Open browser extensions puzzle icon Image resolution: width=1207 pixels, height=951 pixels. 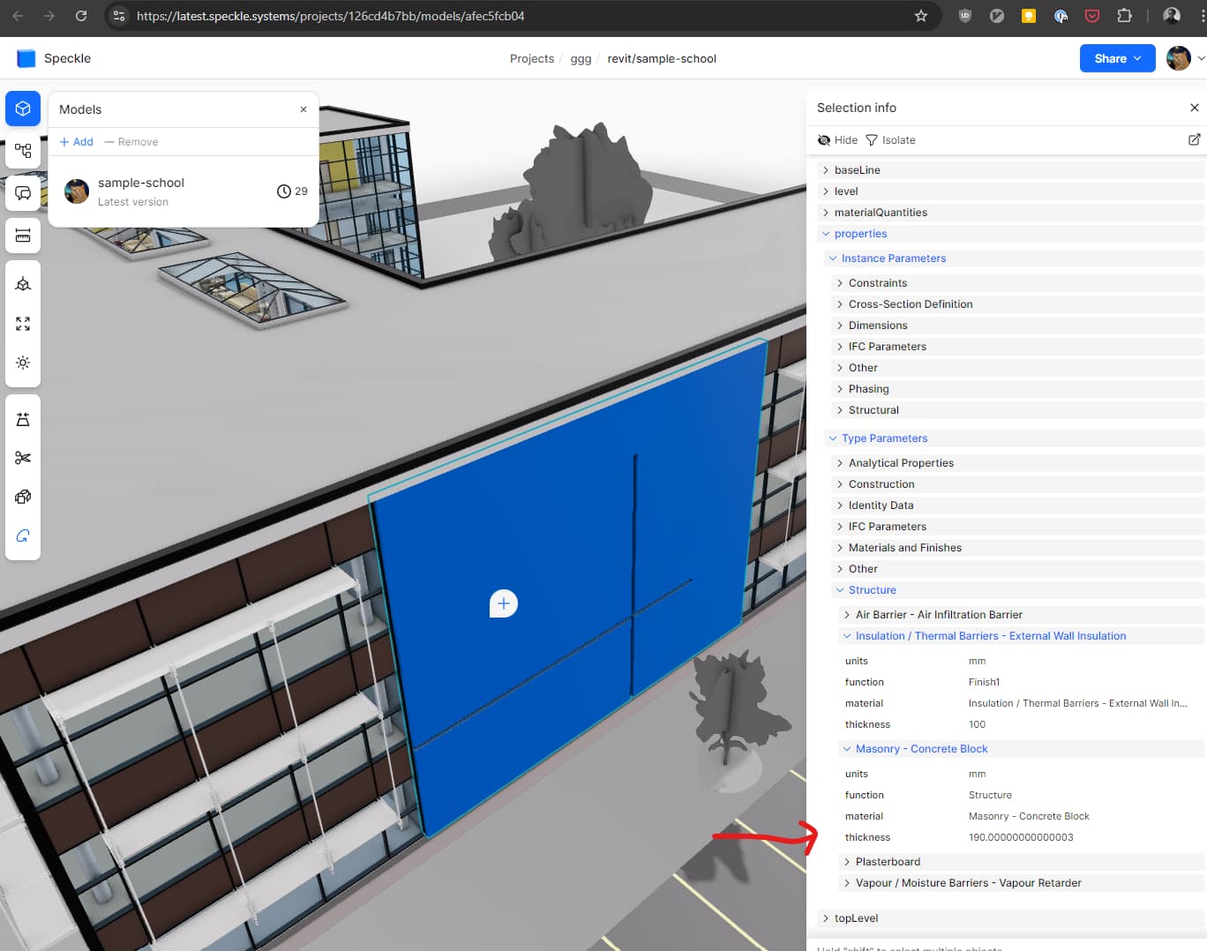pyautogui.click(x=1124, y=16)
